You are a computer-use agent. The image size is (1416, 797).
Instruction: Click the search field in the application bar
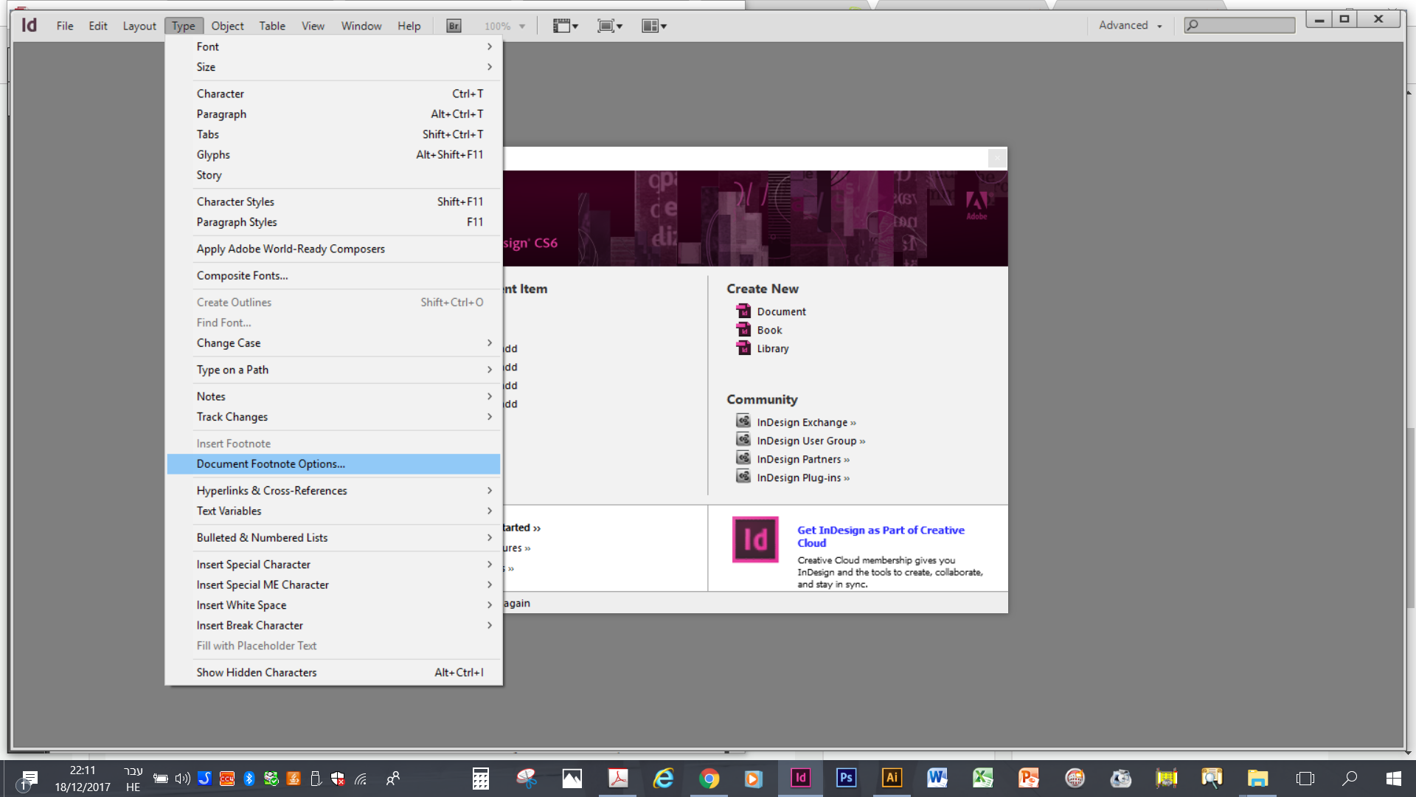pos(1239,25)
